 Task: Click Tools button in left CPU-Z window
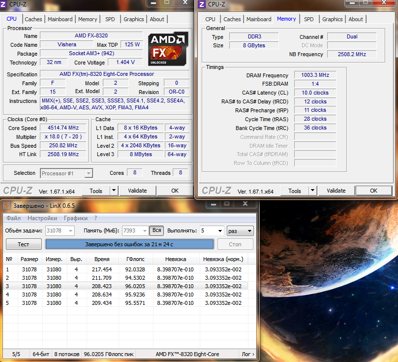click(96, 191)
